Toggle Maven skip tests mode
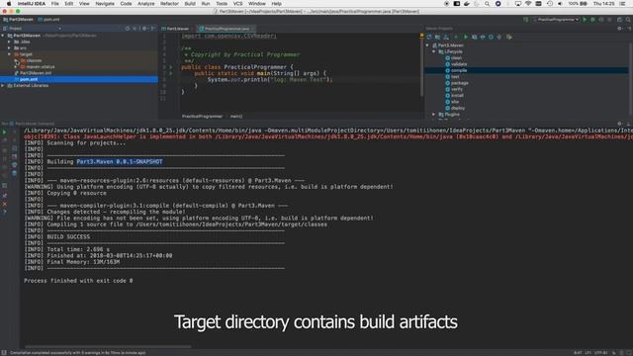The image size is (633, 356). pos(491,37)
